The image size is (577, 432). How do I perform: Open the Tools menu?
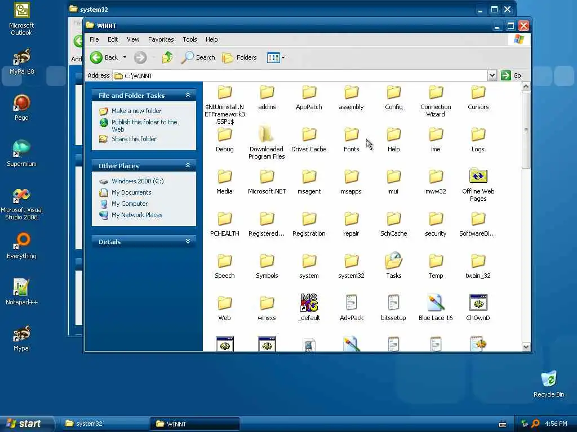click(189, 39)
